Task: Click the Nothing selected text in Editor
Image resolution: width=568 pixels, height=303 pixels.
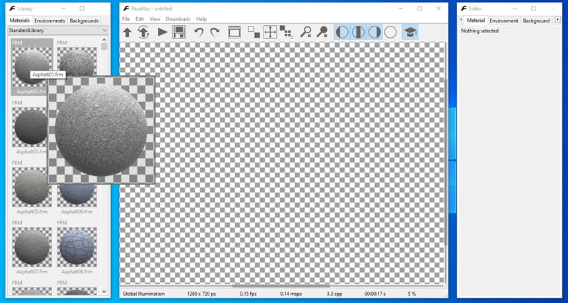Action: (479, 31)
